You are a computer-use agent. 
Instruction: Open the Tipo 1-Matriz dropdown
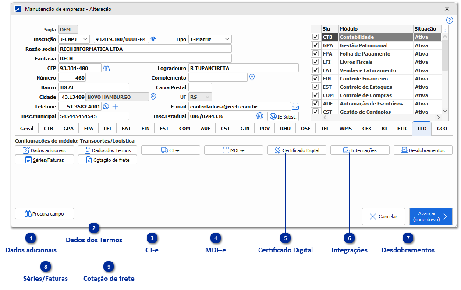pos(210,39)
